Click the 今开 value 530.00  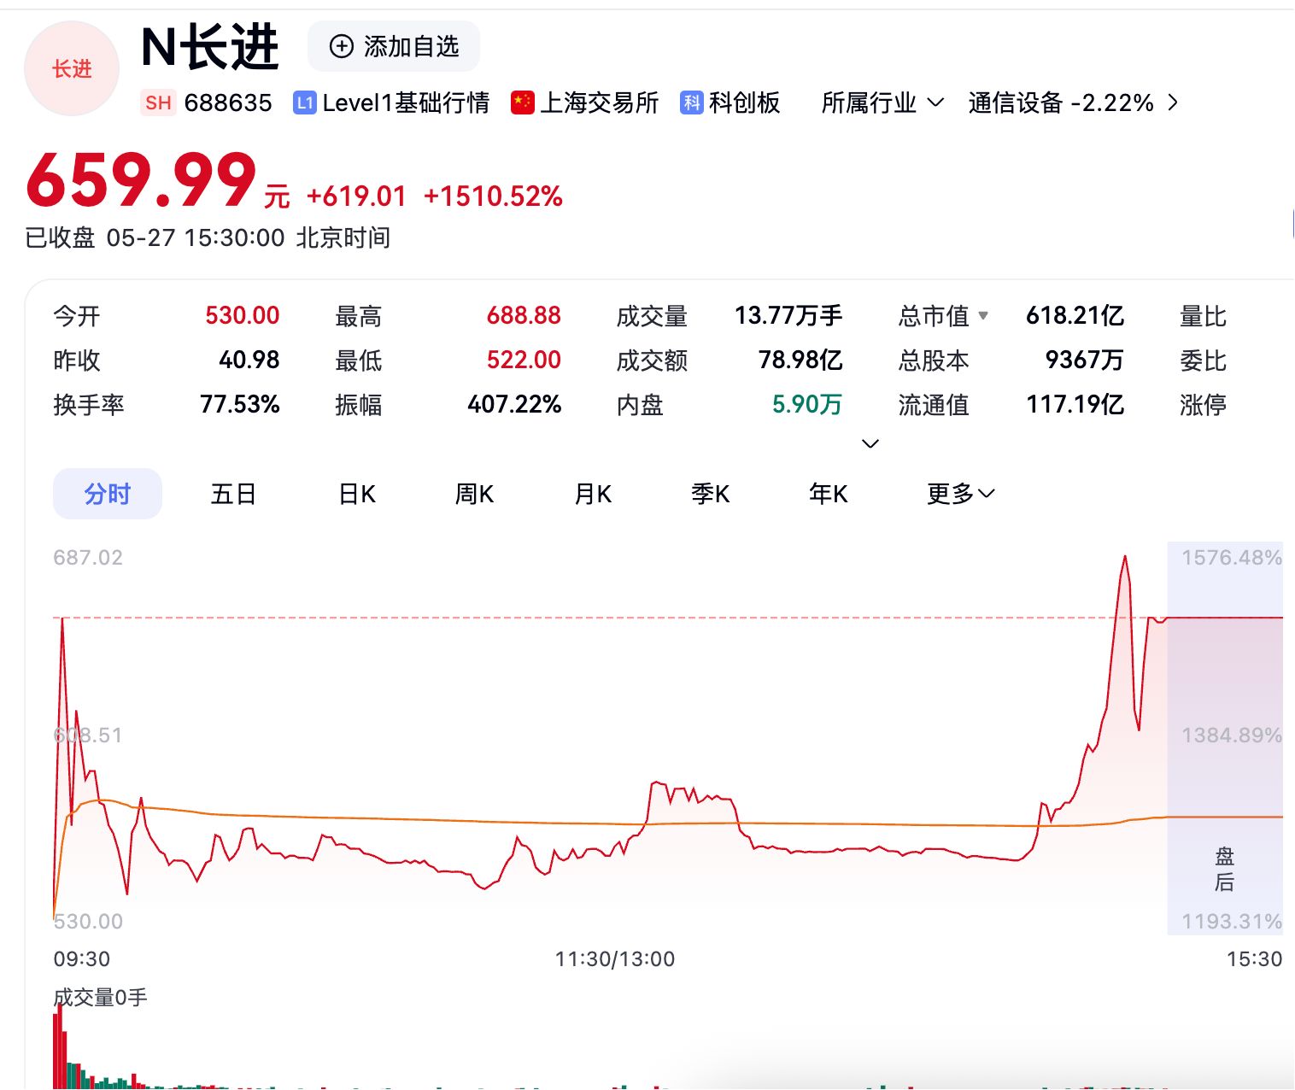coord(242,315)
